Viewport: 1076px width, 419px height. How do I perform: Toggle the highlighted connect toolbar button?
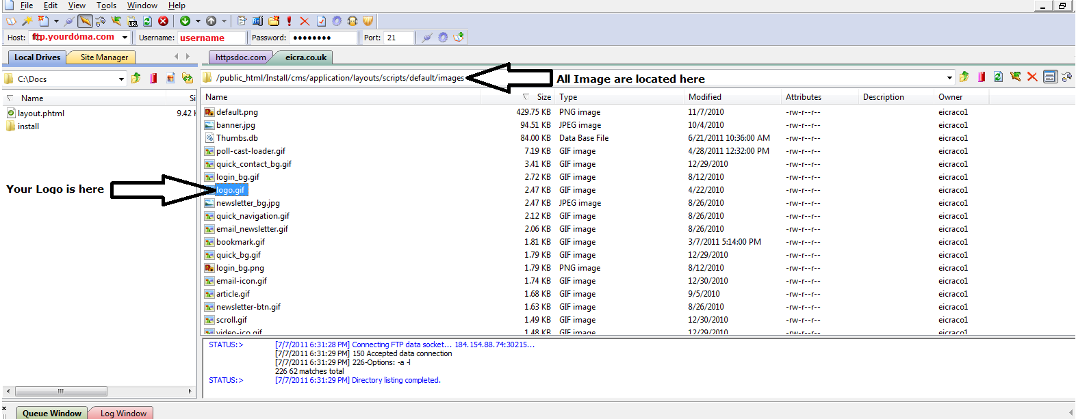[x=85, y=21]
